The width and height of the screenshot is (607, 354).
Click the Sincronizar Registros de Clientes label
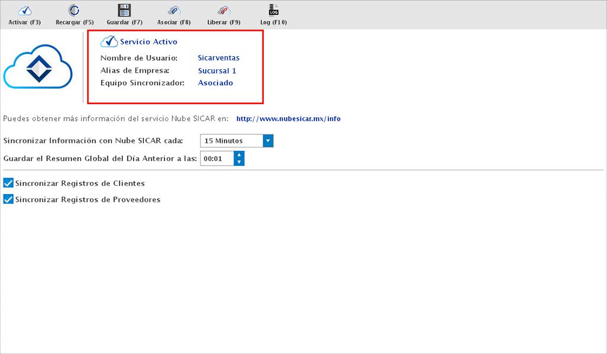pos(80,184)
